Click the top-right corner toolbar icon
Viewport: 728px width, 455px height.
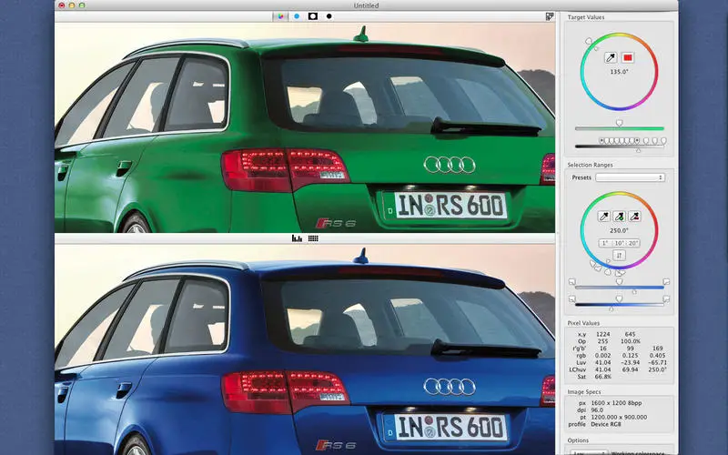click(550, 16)
